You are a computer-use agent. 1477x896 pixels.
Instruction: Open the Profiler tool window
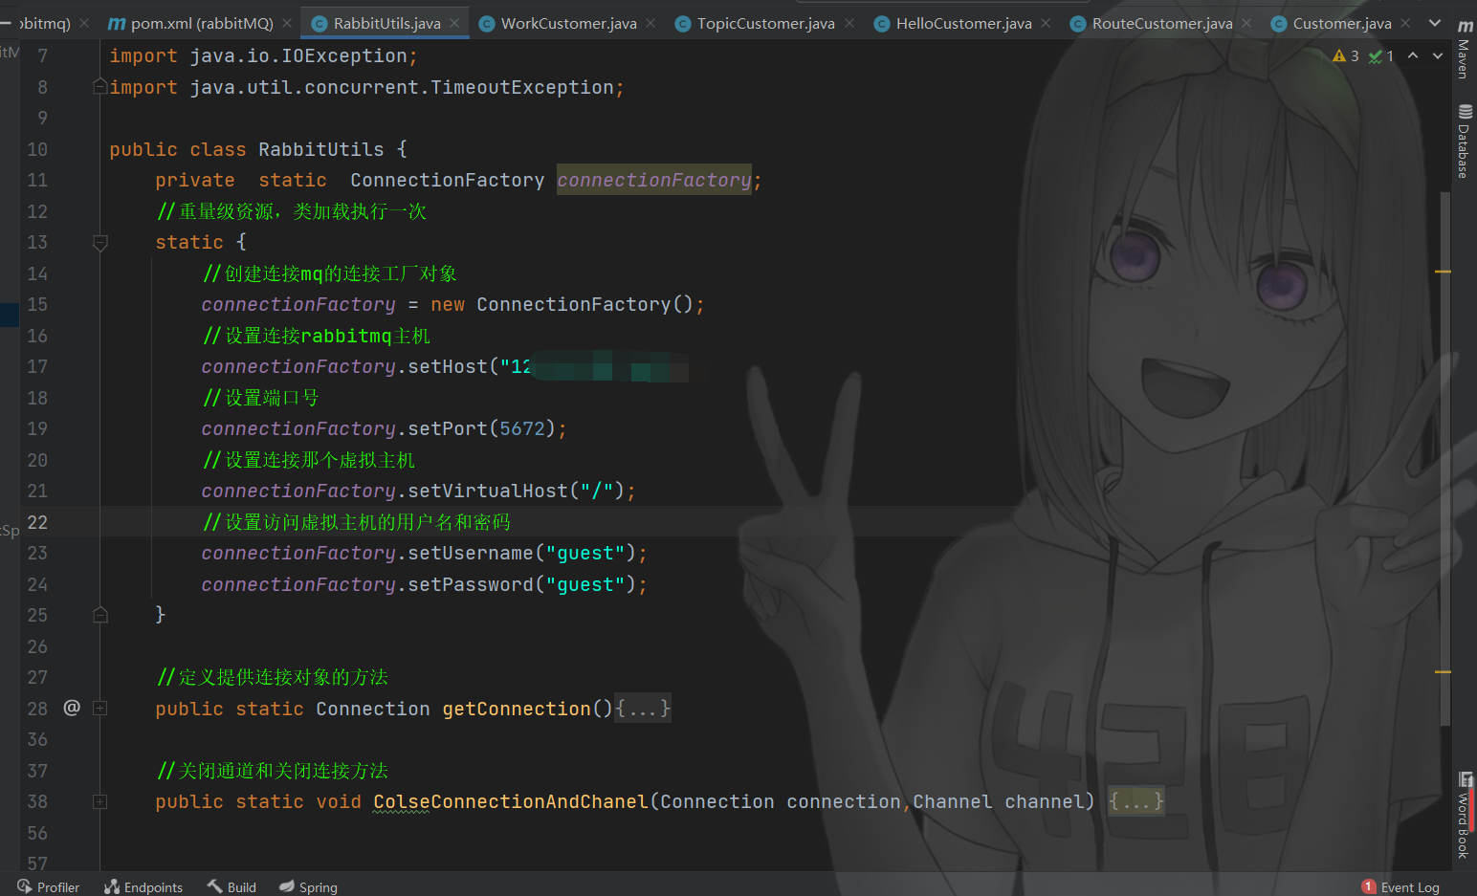click(x=49, y=887)
